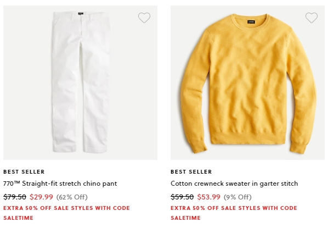Click the Best Seller badge above the chino pant
Viewport: 328px width, 233px height.
[24, 172]
